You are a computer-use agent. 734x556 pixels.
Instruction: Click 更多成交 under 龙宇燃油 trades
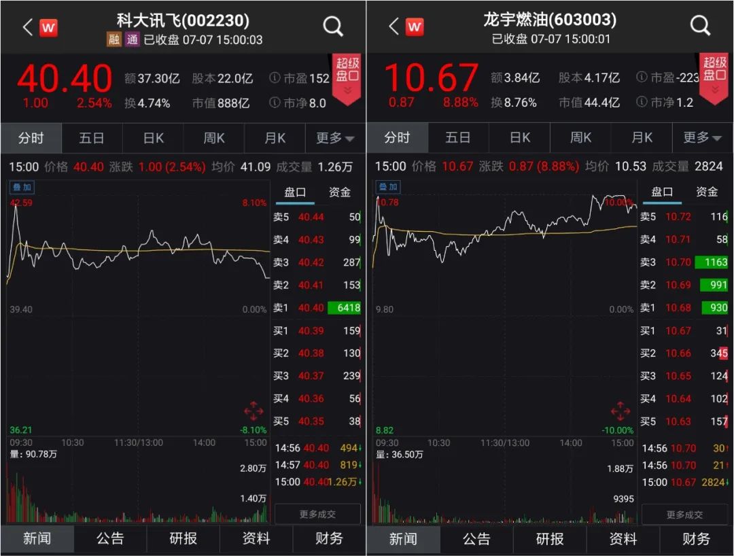click(x=685, y=515)
